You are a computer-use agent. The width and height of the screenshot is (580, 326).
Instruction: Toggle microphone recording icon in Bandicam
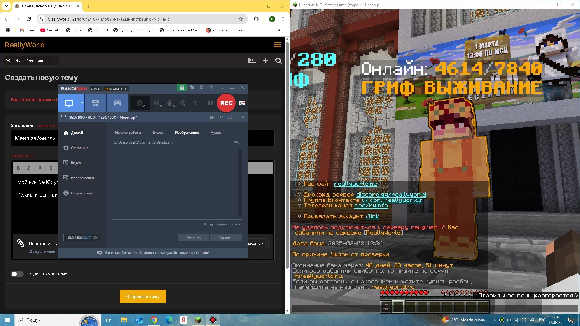(170, 103)
